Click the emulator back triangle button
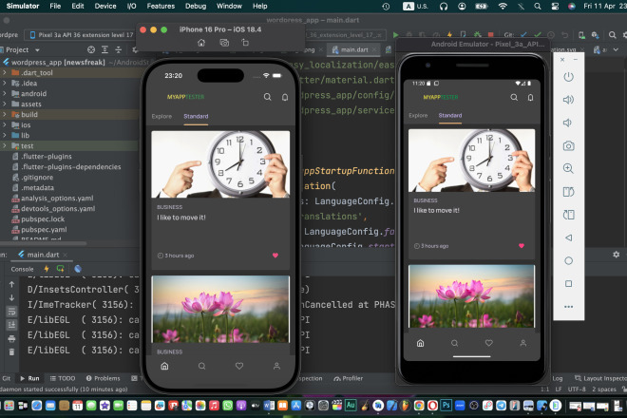The image size is (627, 418). 568,237
